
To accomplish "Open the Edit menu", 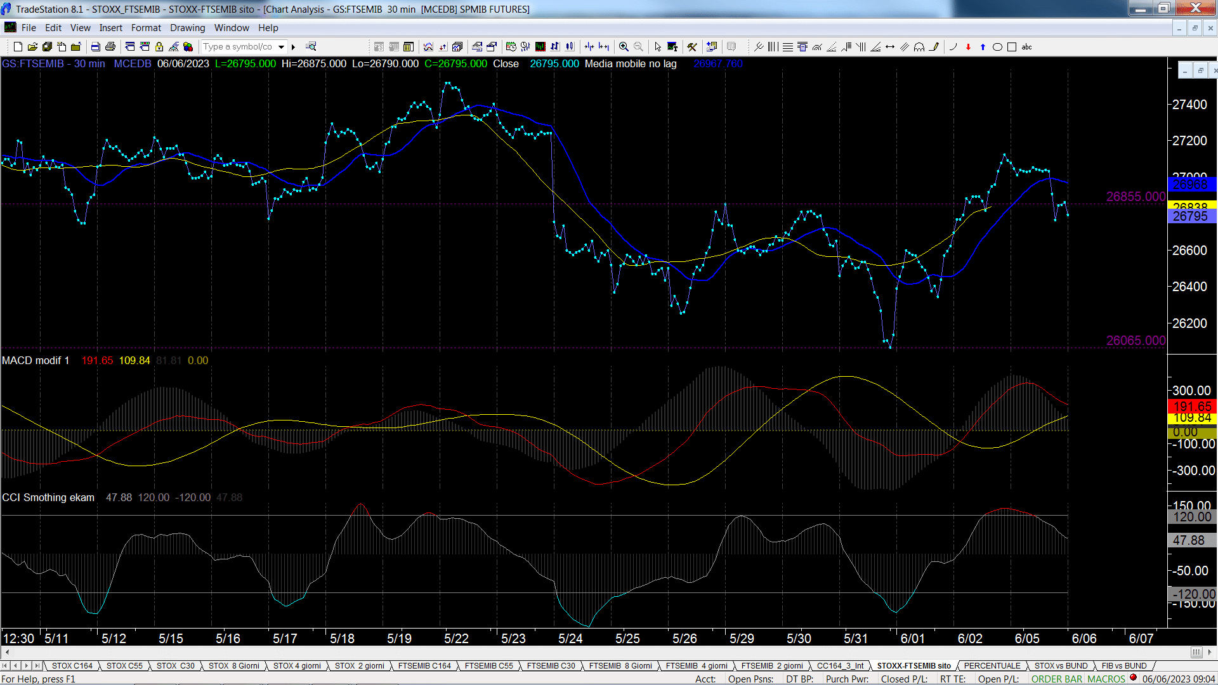I will coord(53,28).
